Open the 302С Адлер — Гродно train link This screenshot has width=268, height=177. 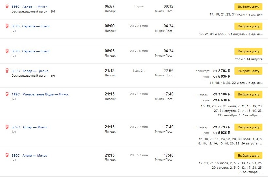[35, 71]
